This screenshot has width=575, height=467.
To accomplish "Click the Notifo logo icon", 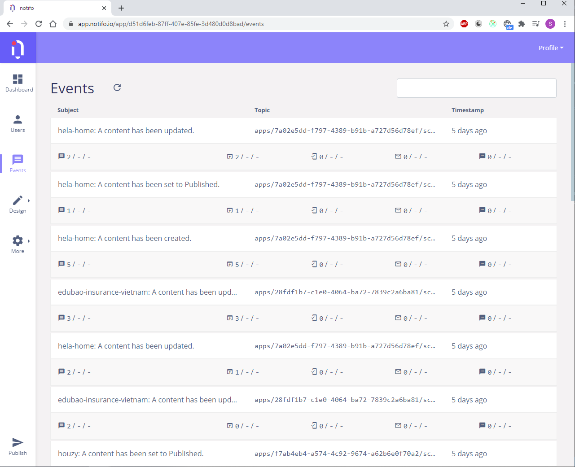I will 18,48.
